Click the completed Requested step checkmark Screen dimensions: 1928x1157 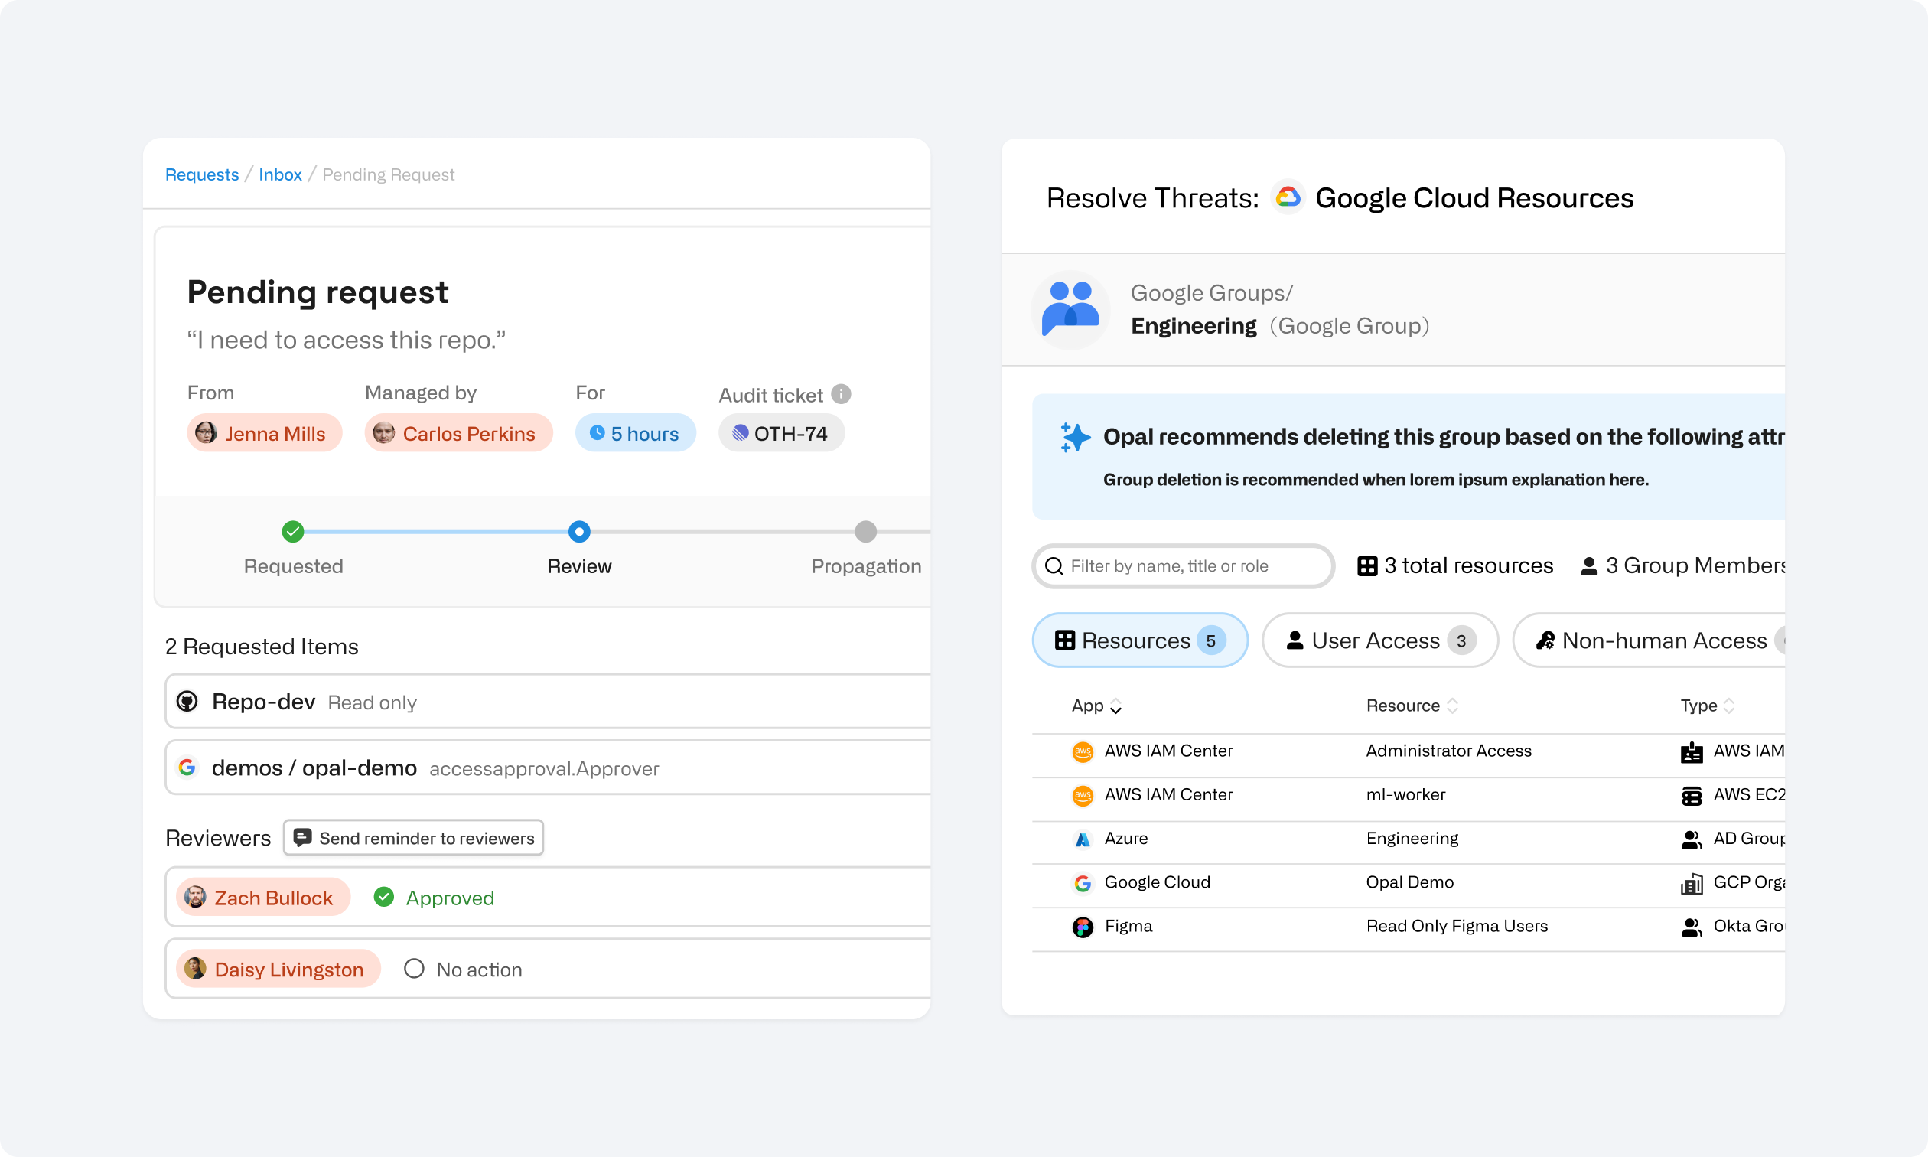(293, 532)
